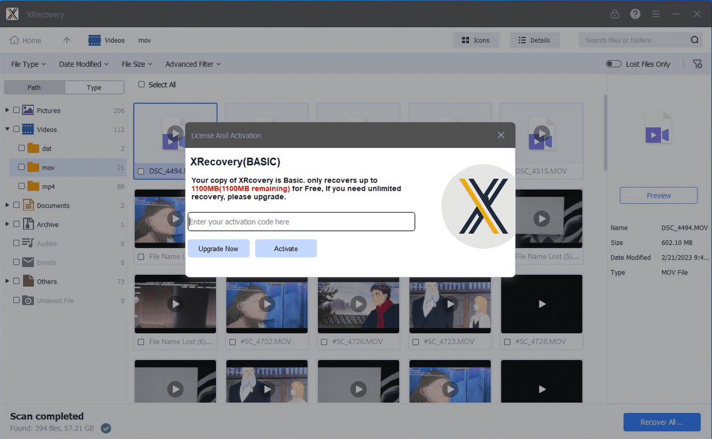Check the #SC_4702.MOV file checkbox
This screenshot has width=712, height=439.
232,342
